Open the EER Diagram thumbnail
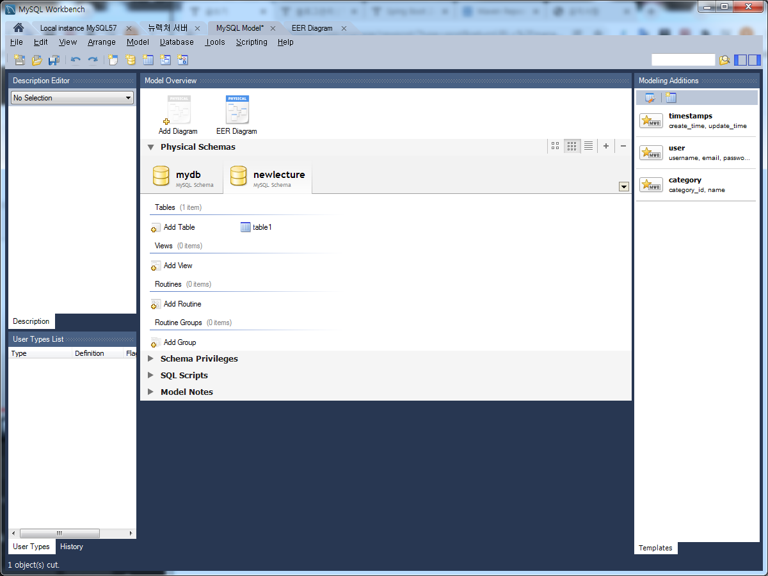The image size is (768, 576). click(237, 115)
